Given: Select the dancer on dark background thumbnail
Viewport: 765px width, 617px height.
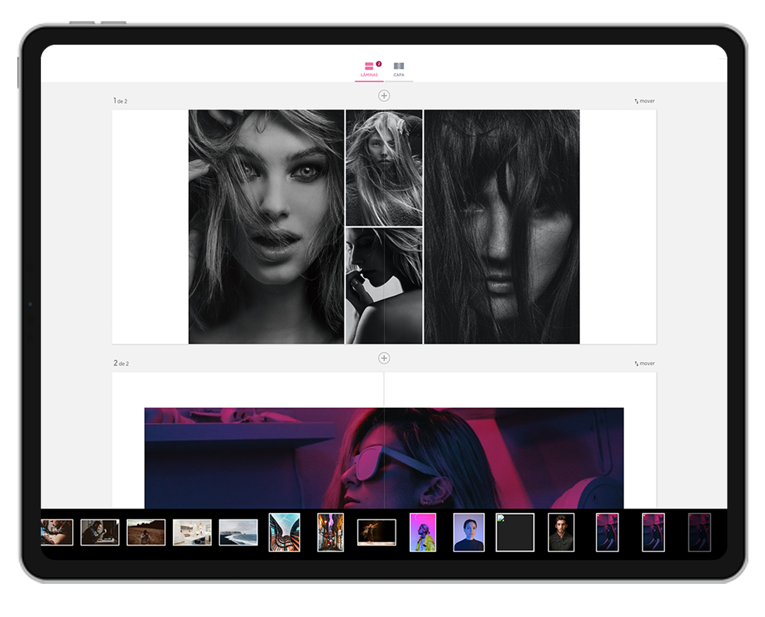Looking at the screenshot, I should 377,532.
